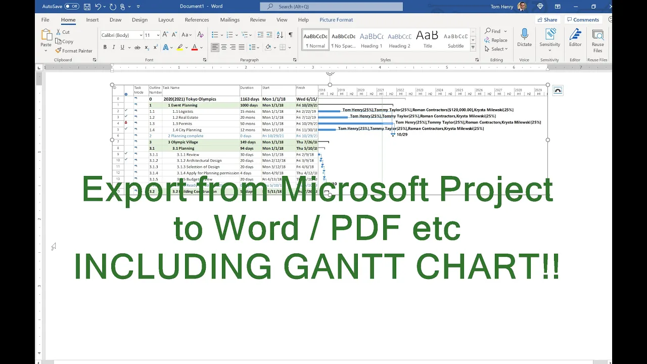
Task: Activate Format Painter
Action: click(x=74, y=51)
